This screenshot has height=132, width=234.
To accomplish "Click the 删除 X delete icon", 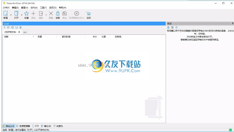I will 51,14.
